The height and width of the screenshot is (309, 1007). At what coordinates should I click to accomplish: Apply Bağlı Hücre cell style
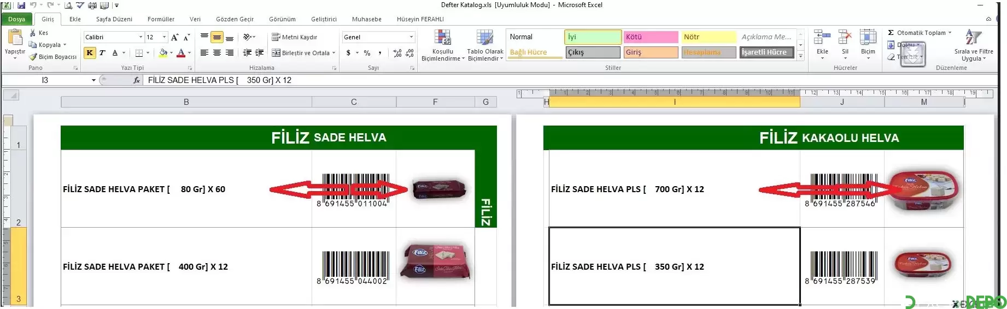point(535,52)
